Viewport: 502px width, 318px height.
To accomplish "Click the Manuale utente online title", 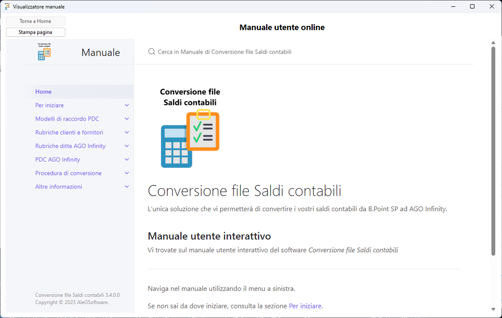I will pos(282,27).
